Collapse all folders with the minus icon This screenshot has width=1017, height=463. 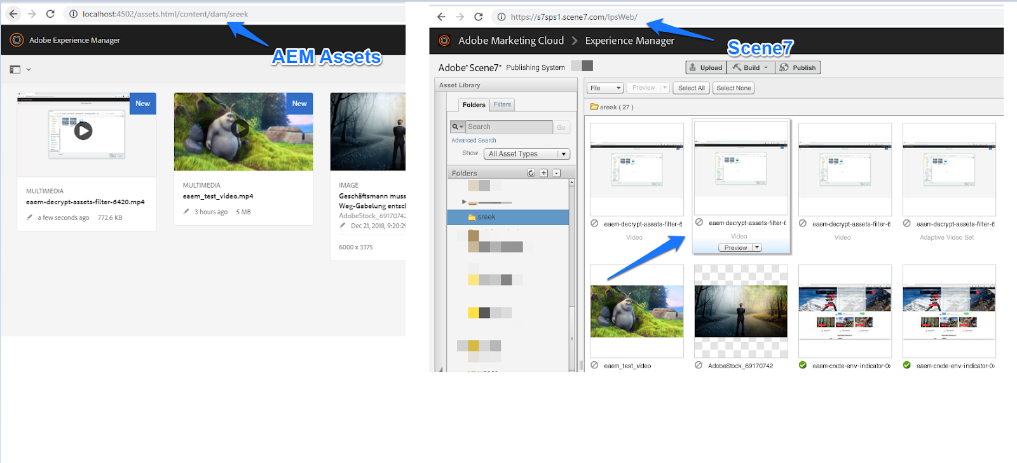(556, 173)
